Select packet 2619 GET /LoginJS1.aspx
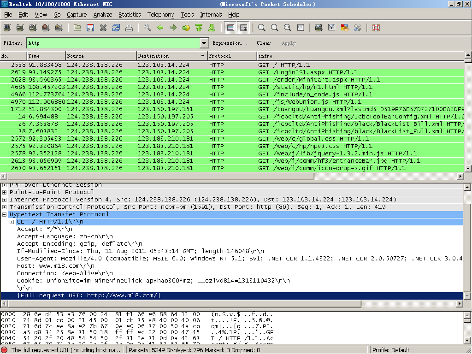This screenshot has height=354, width=472. [232, 72]
